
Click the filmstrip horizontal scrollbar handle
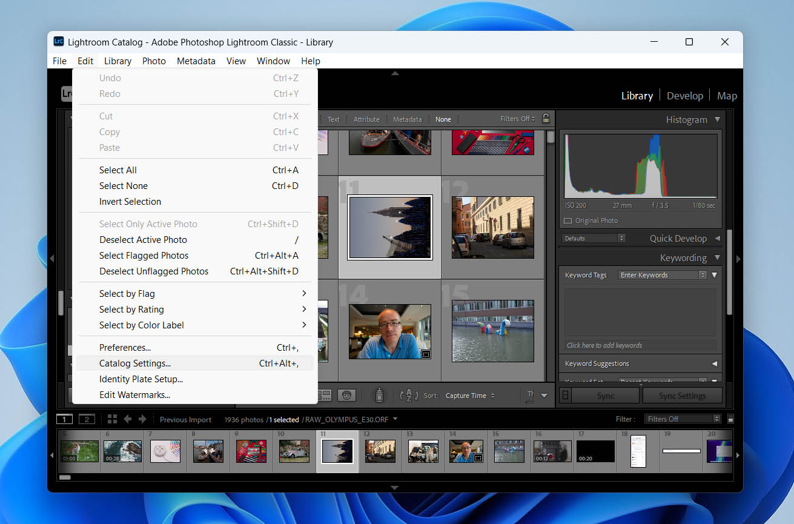[65, 477]
